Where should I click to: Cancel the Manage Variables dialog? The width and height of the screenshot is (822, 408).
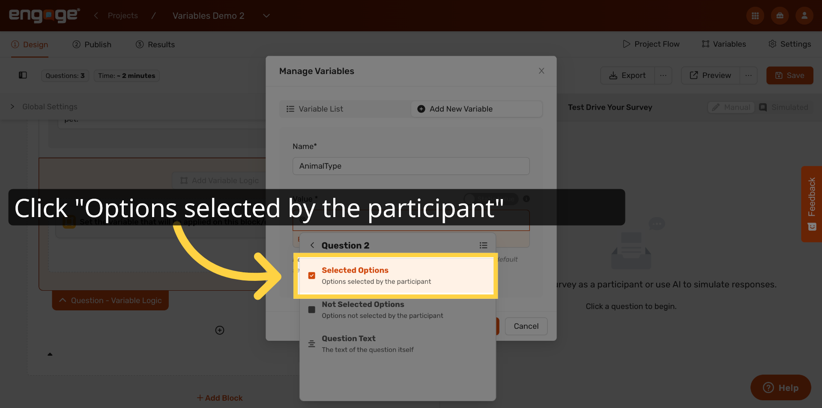pyautogui.click(x=526, y=326)
